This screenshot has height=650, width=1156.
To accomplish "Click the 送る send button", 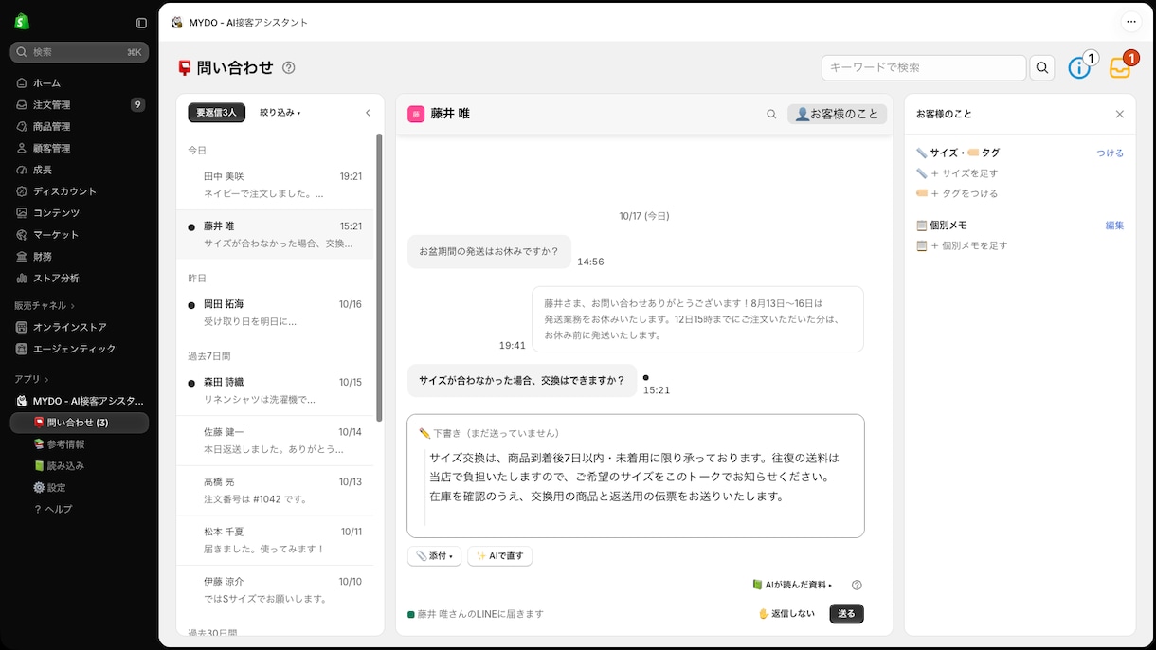I will click(x=846, y=614).
